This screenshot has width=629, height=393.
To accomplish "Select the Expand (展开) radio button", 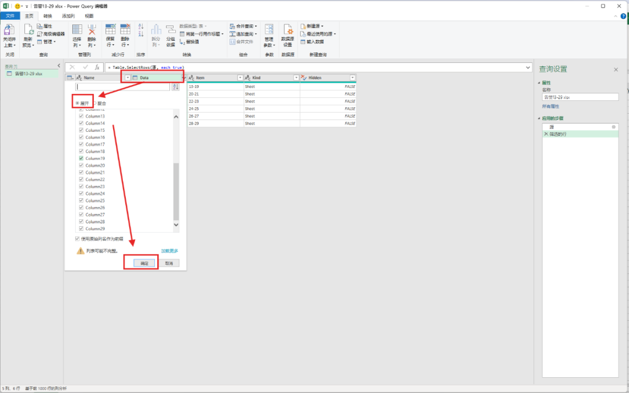I will coord(77,103).
